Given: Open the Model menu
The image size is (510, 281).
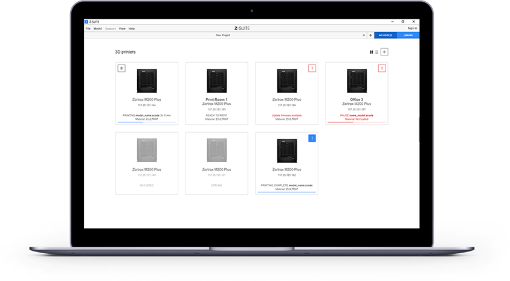Looking at the screenshot, I should pos(97,28).
